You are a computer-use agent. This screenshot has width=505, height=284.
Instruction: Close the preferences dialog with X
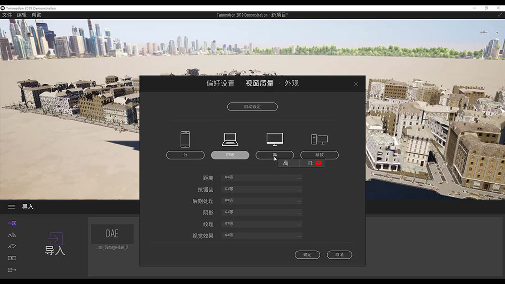coord(356,84)
